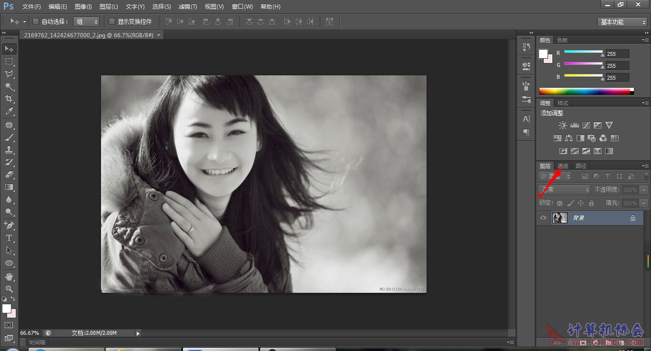Toggle the layer filter switch

(646, 176)
